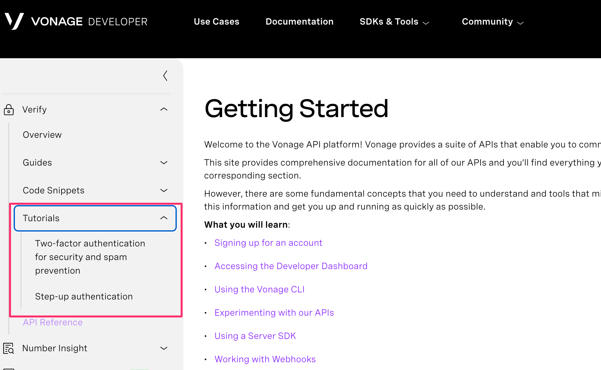The image size is (601, 370).
Task: Expand the Number Insight section
Action: tap(164, 348)
